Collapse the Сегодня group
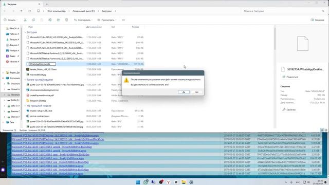329x185 pixels. [25, 32]
